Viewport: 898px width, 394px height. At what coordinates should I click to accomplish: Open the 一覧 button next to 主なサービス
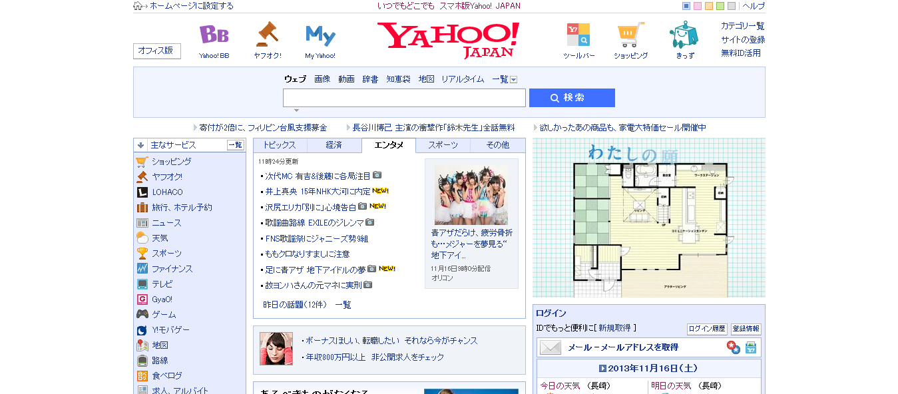click(x=236, y=145)
